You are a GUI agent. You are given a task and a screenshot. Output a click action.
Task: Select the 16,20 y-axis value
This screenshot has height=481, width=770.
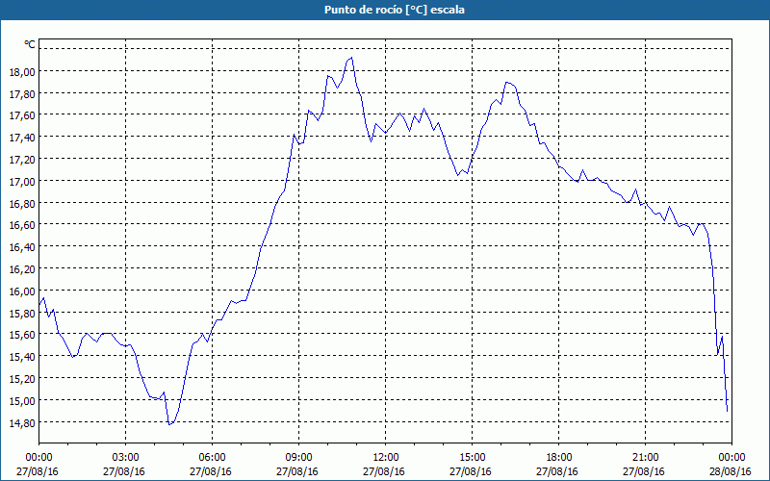pos(22,269)
